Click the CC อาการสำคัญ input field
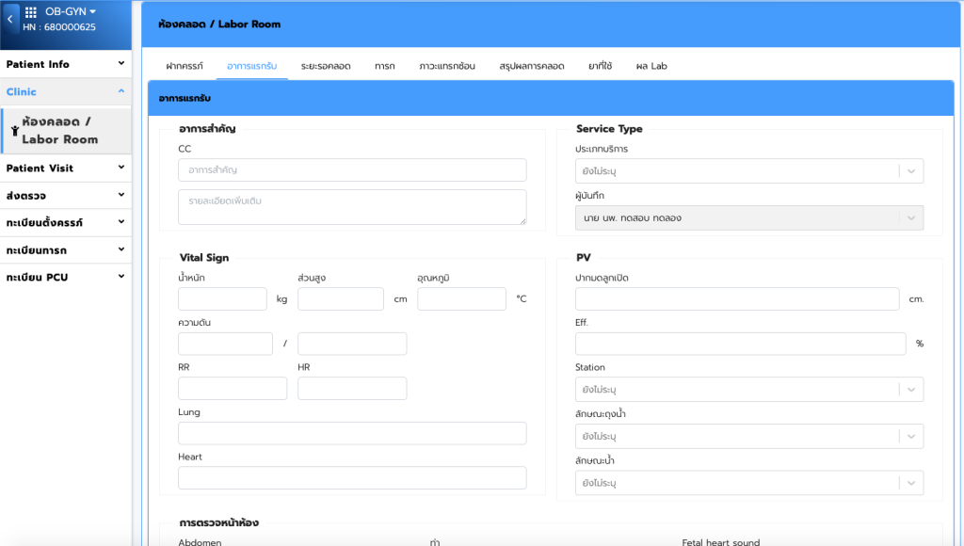The width and height of the screenshot is (964, 546). click(x=352, y=170)
